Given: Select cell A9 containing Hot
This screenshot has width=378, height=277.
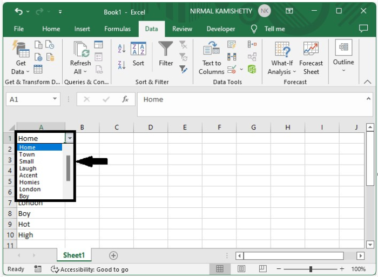Looking at the screenshot, I should click(41, 224).
